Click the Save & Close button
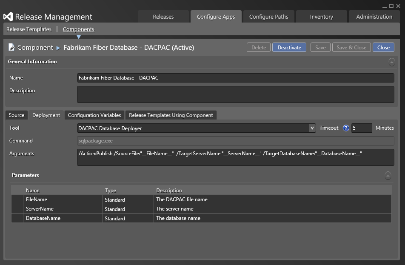The width and height of the screenshot is (405, 265). pyautogui.click(x=351, y=48)
